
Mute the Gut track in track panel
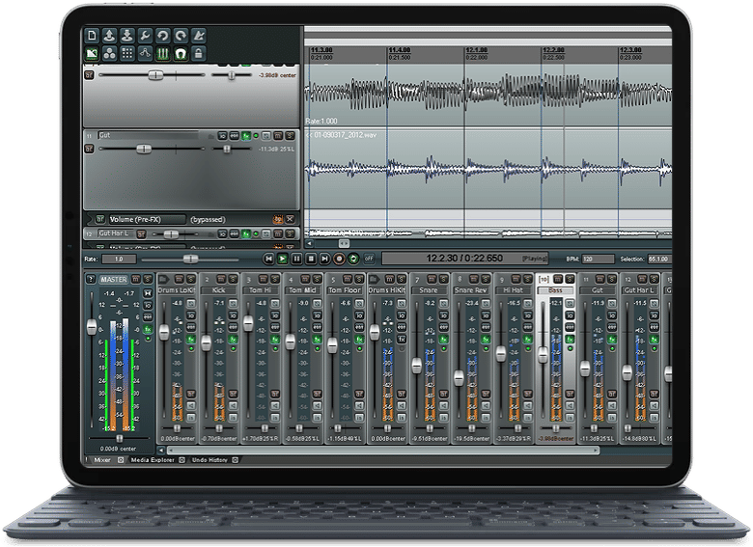point(278,136)
